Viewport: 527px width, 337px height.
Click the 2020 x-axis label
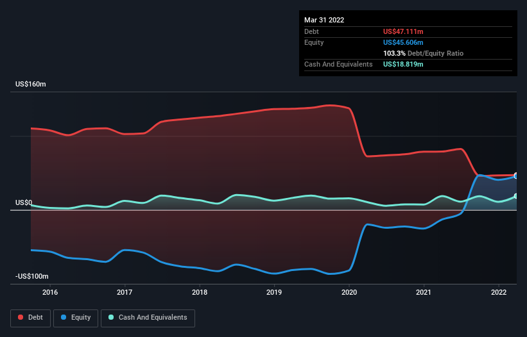coord(349,292)
